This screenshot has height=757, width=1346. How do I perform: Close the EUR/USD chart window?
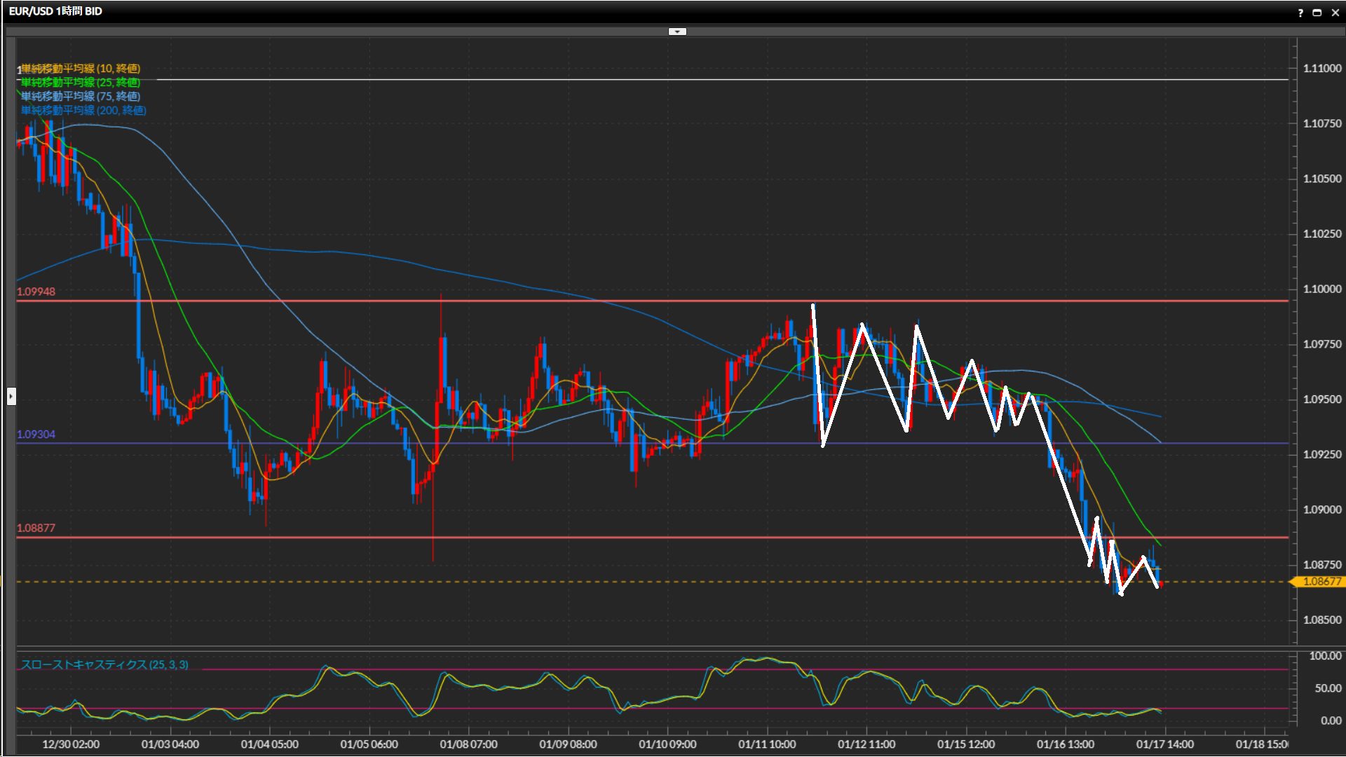pyautogui.click(x=1335, y=13)
